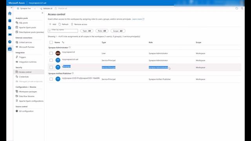Click the Synapse Administrator info icon
Screen dimensions: 251x141
pyautogui.click(x=70, y=47)
